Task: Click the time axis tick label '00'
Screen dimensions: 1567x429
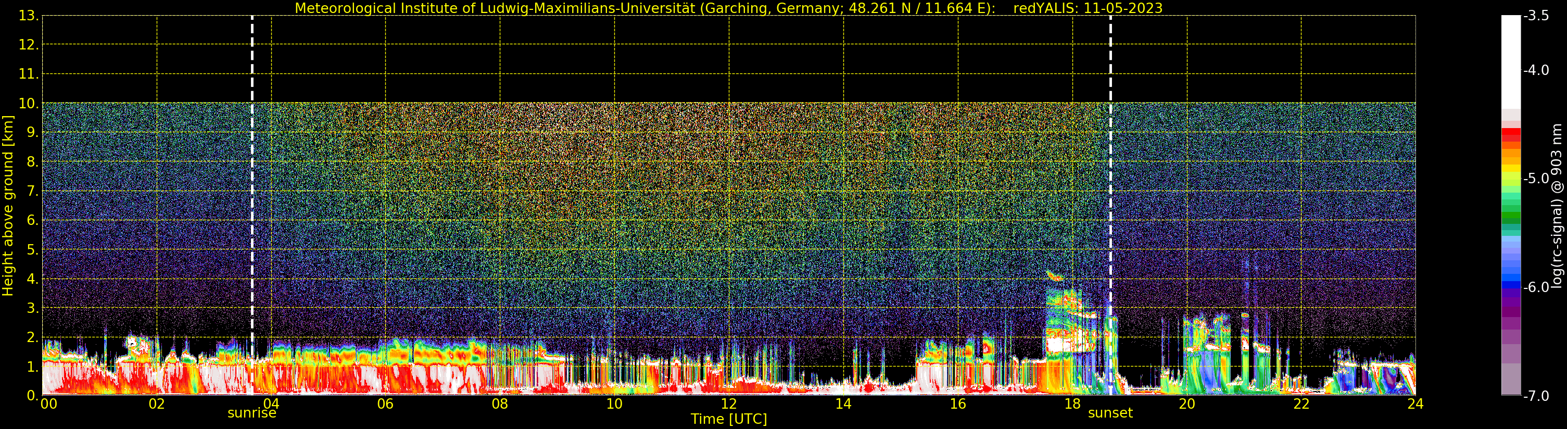Action: click(x=49, y=403)
